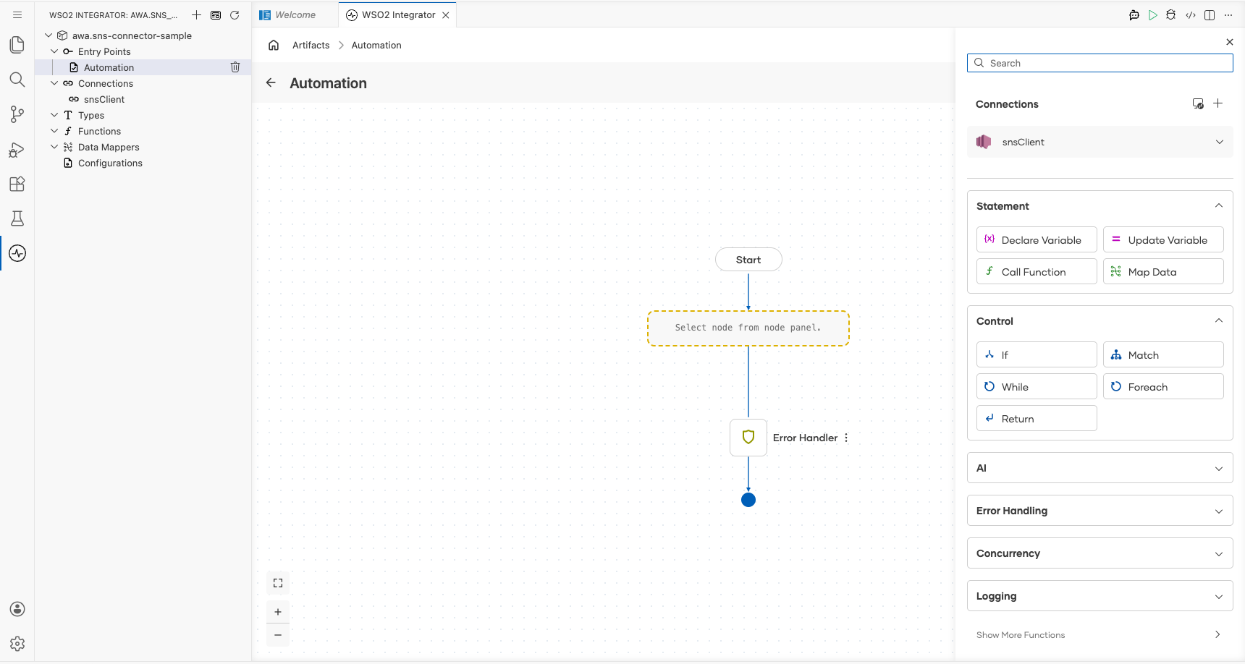Open Error Handler options menu
This screenshot has width=1245, height=664.
846,438
